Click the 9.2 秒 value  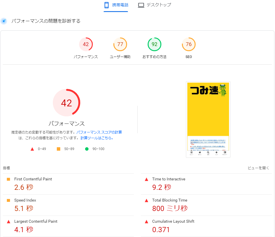pyautogui.click(x=162, y=187)
